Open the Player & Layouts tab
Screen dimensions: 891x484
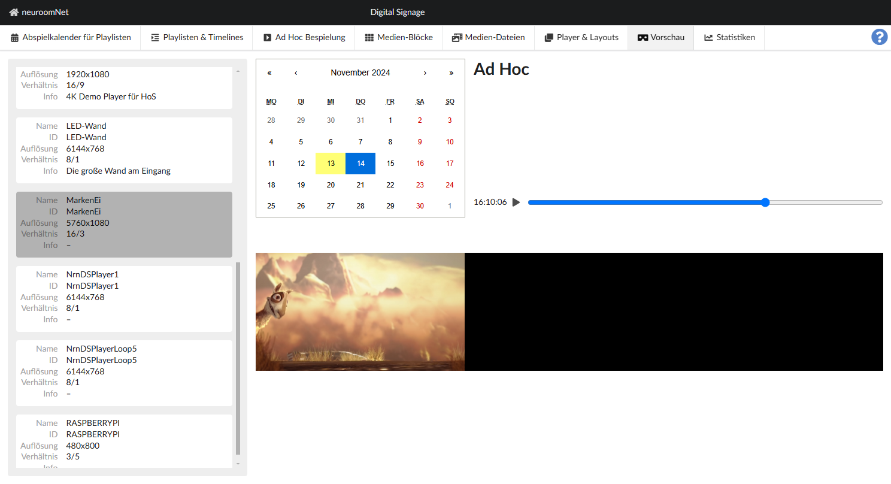coord(581,37)
